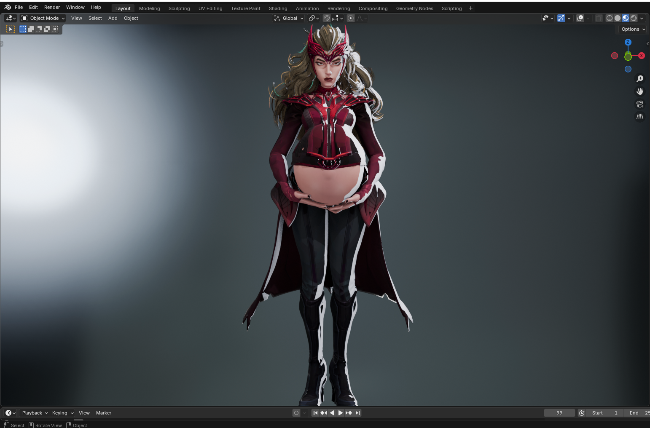The width and height of the screenshot is (650, 428).
Task: Switch to the Sculpting workspace tab
Action: coord(179,8)
